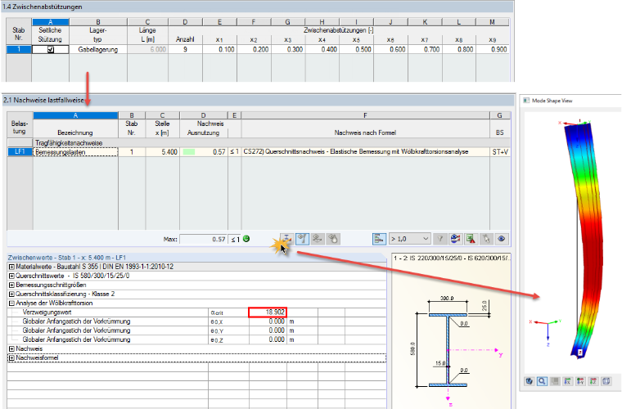Switch to view in -Y direction in Mode Shape View

pyautogui.click(x=580, y=381)
